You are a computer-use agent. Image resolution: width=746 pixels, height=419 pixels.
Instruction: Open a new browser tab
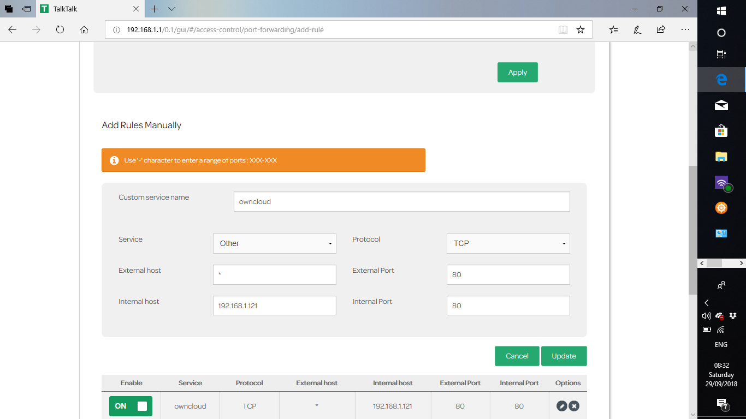[x=155, y=9]
